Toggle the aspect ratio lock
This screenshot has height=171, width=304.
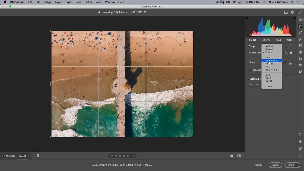291,53
